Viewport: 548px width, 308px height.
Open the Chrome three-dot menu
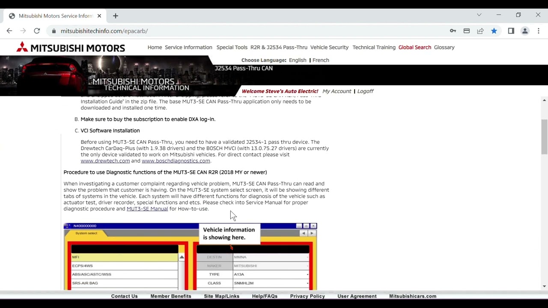click(x=539, y=31)
